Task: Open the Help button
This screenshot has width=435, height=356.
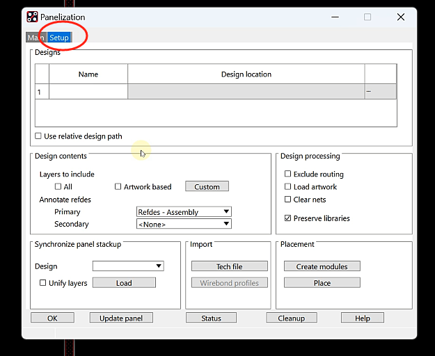Action: [x=363, y=318]
